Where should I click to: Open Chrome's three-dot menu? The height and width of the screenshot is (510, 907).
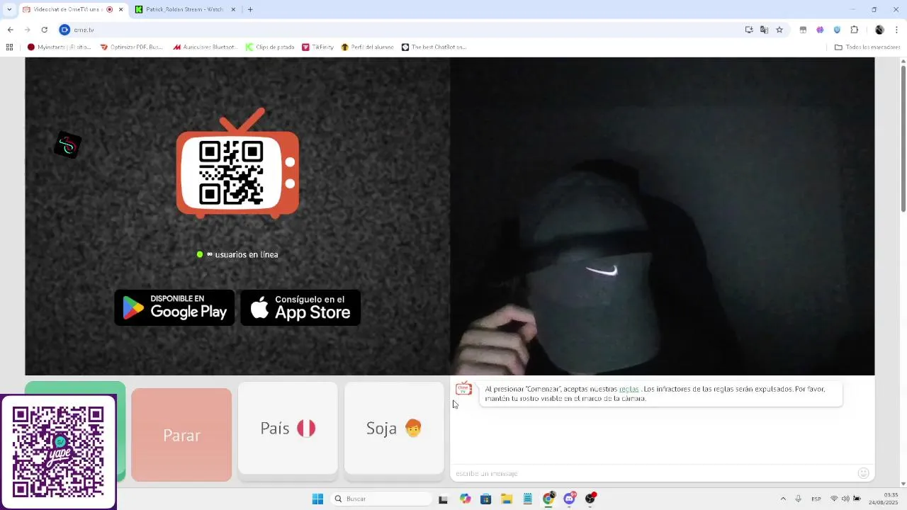[x=897, y=30]
